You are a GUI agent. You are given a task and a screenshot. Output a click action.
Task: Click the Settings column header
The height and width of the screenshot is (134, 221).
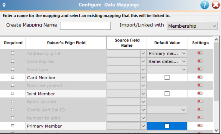200,43
